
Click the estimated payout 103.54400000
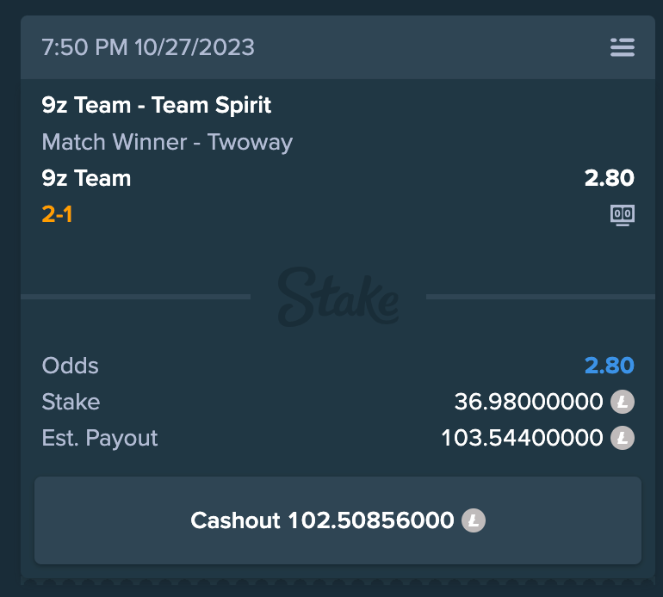pos(522,438)
